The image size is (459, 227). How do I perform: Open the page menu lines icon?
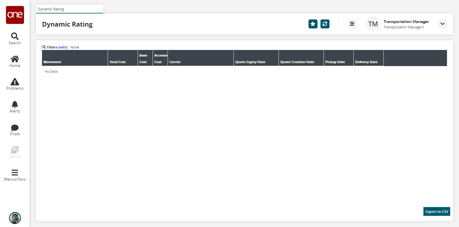(352, 24)
